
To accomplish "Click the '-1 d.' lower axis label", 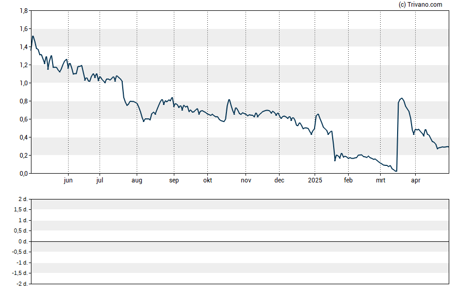I will pos(22,263).
